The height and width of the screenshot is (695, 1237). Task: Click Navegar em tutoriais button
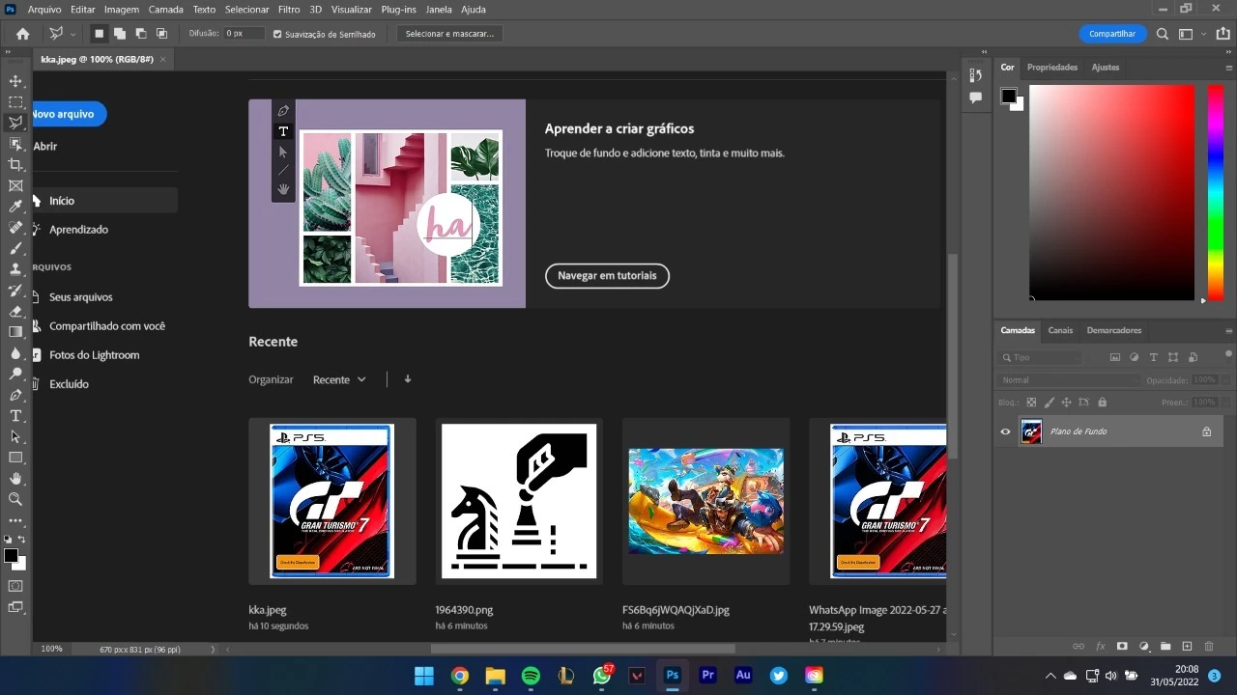pos(607,276)
